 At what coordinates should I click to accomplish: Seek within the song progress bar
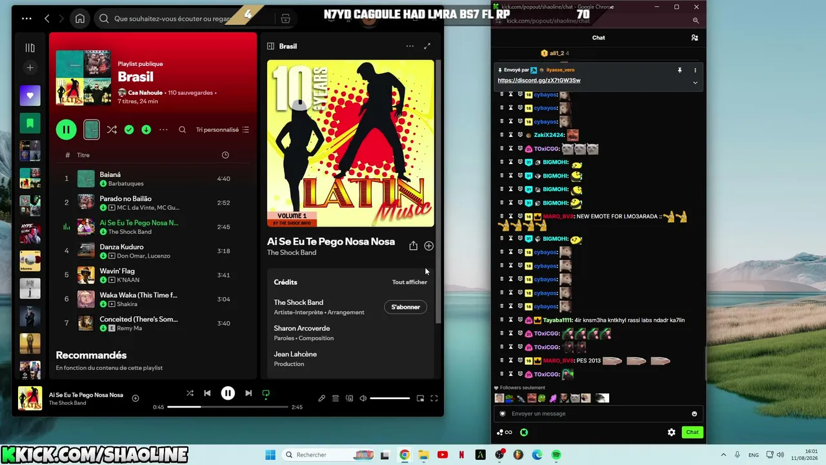coord(227,407)
